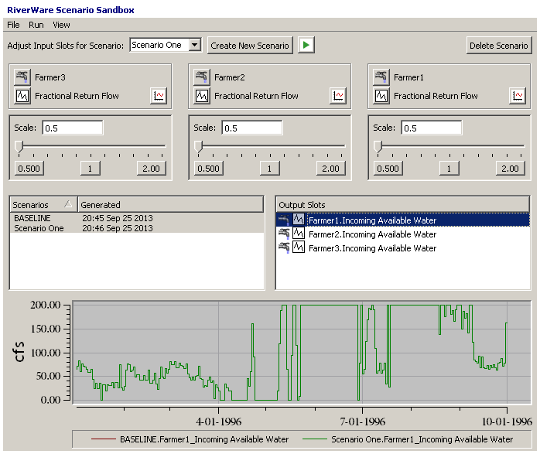
Task: Click series icon of Farmer3.Incoming Available Water row
Action: 299,247
